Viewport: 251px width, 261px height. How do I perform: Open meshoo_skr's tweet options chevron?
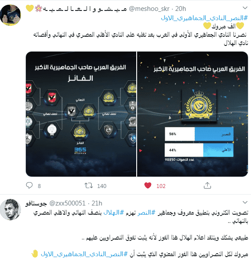pyautogui.click(x=245, y=8)
